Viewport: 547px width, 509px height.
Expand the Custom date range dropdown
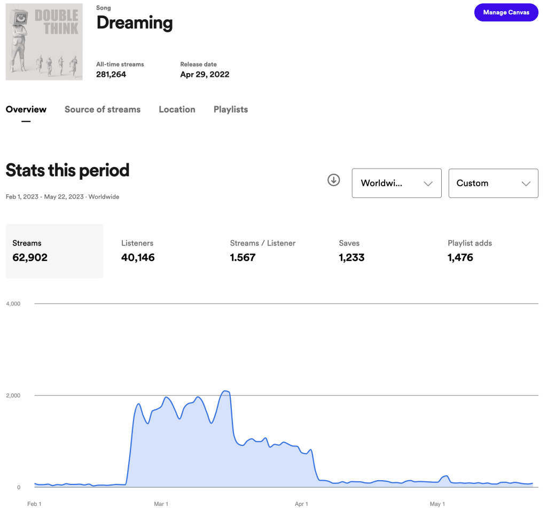pyautogui.click(x=493, y=183)
